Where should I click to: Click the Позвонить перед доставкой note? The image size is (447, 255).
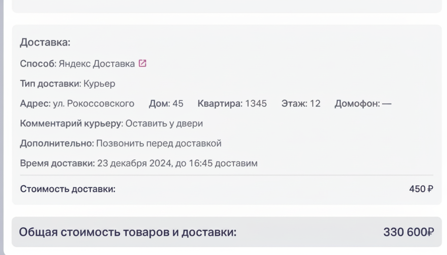159,143
